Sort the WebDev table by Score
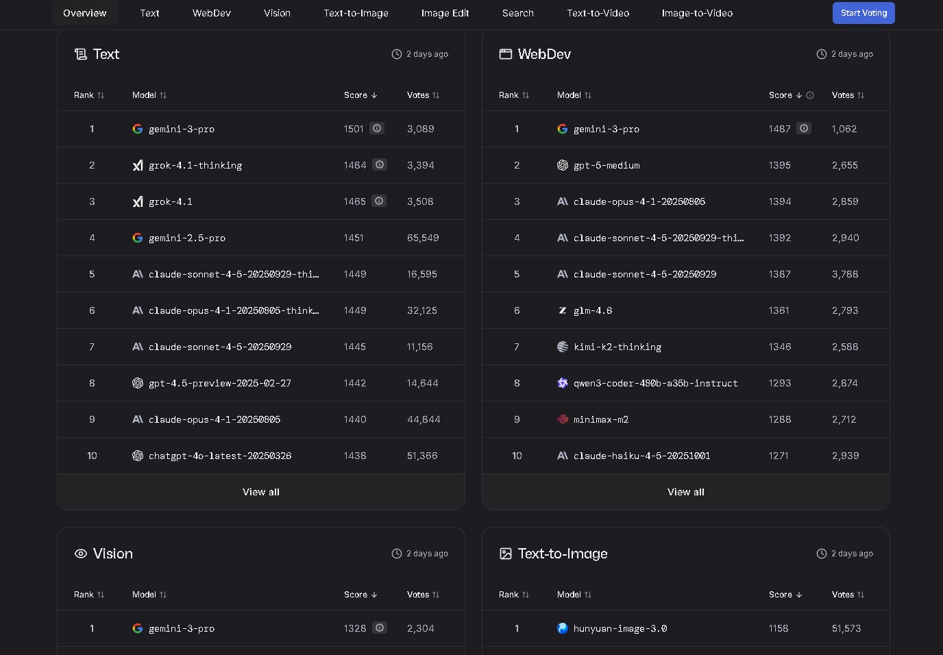The width and height of the screenshot is (943, 655). point(785,95)
